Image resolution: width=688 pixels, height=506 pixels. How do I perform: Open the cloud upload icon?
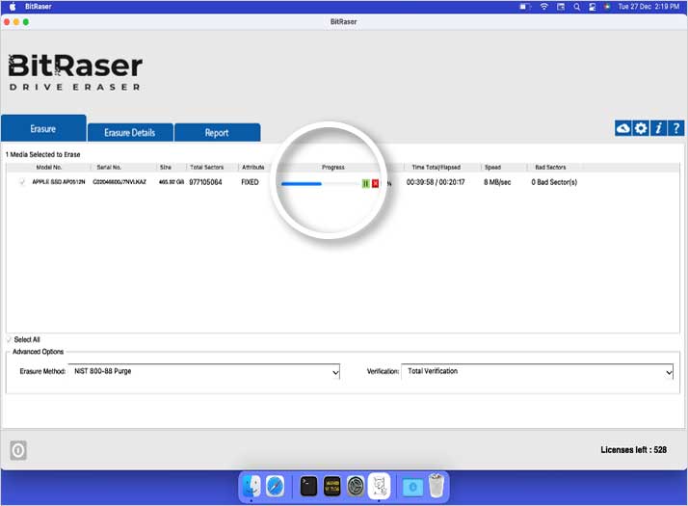(x=623, y=128)
